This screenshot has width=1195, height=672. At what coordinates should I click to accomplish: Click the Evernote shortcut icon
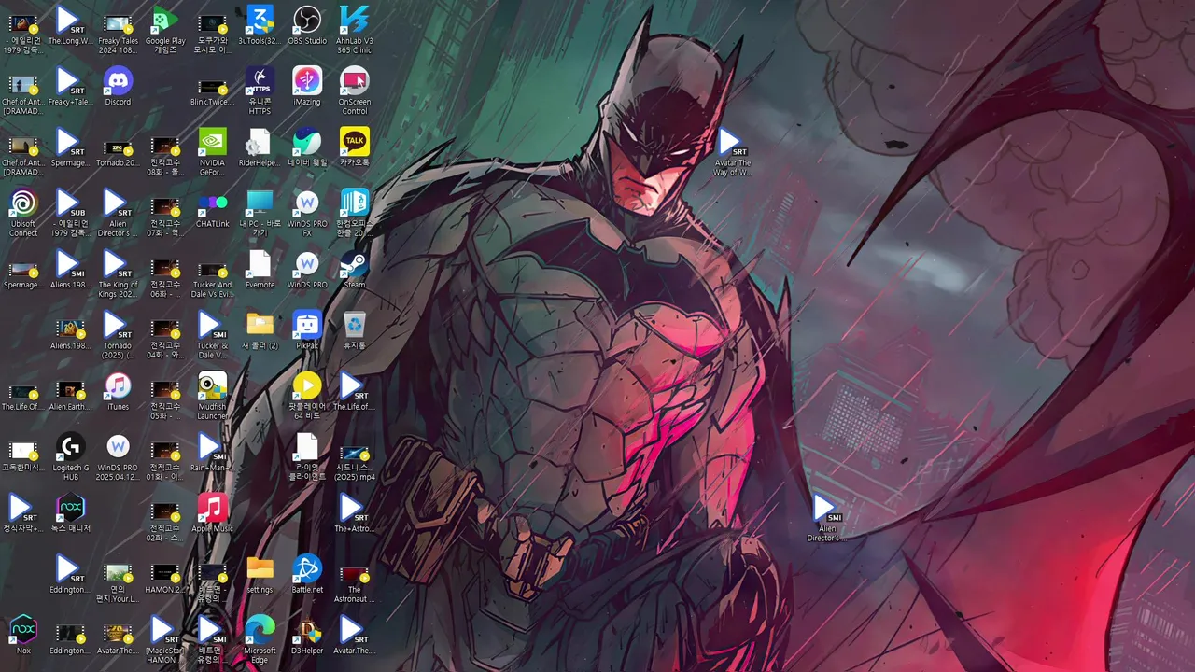pos(260,270)
